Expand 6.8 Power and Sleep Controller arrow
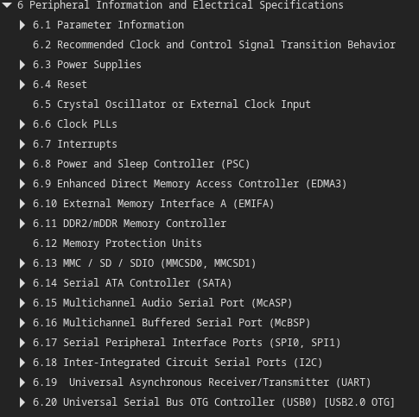 point(22,164)
